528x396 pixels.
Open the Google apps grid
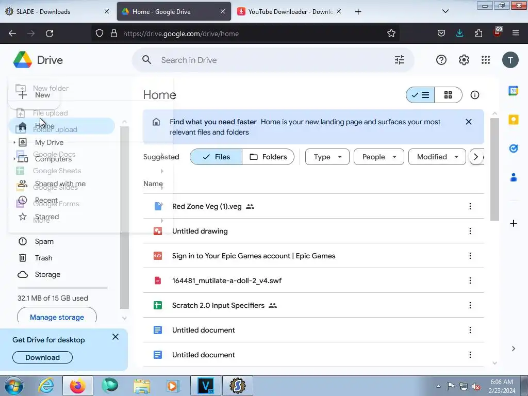click(486, 60)
